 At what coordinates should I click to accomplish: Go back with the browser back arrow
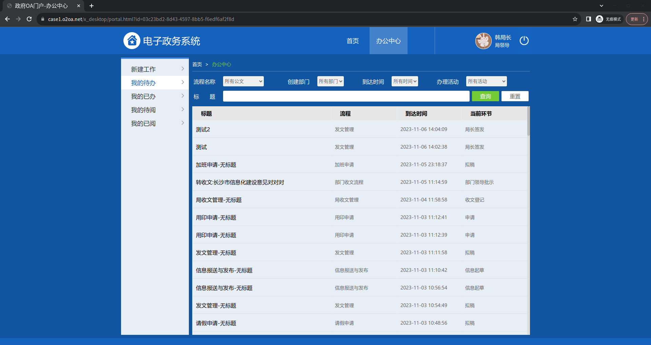pos(7,19)
